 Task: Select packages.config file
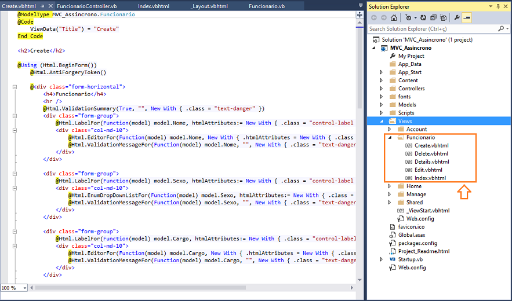click(417, 243)
